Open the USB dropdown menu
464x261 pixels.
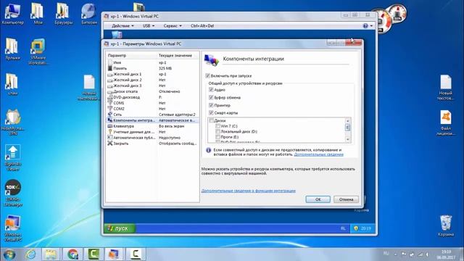[x=149, y=26]
